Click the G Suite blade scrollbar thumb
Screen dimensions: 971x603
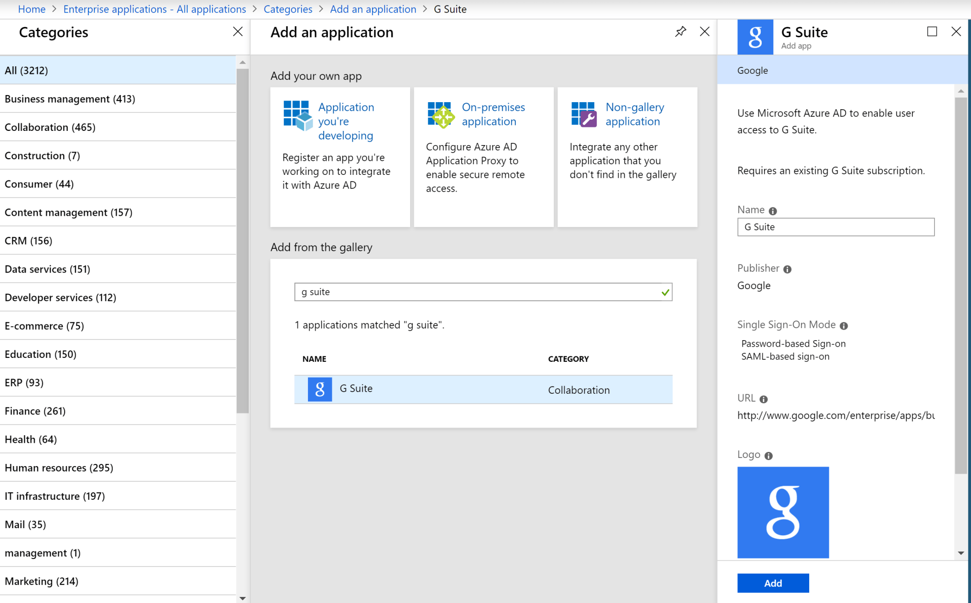(x=960, y=286)
